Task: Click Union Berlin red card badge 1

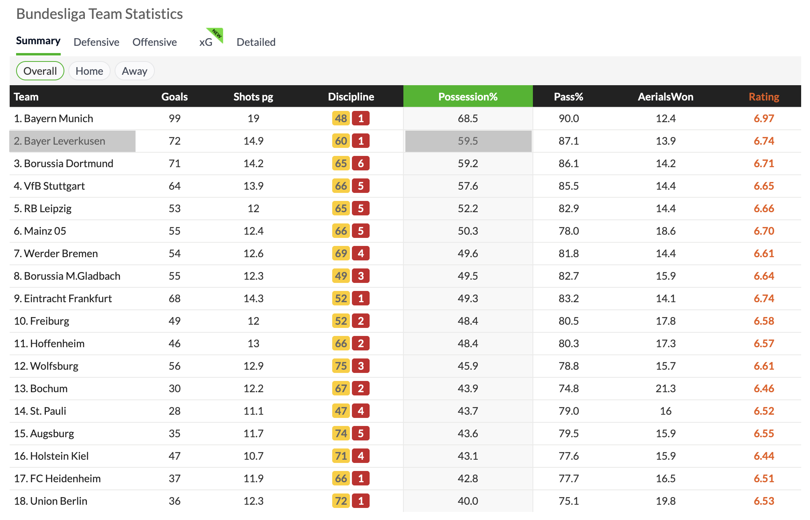Action: [361, 501]
